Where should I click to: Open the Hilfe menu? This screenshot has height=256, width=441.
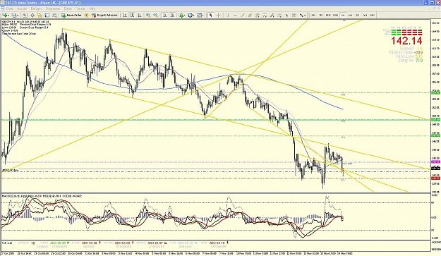[92, 8]
